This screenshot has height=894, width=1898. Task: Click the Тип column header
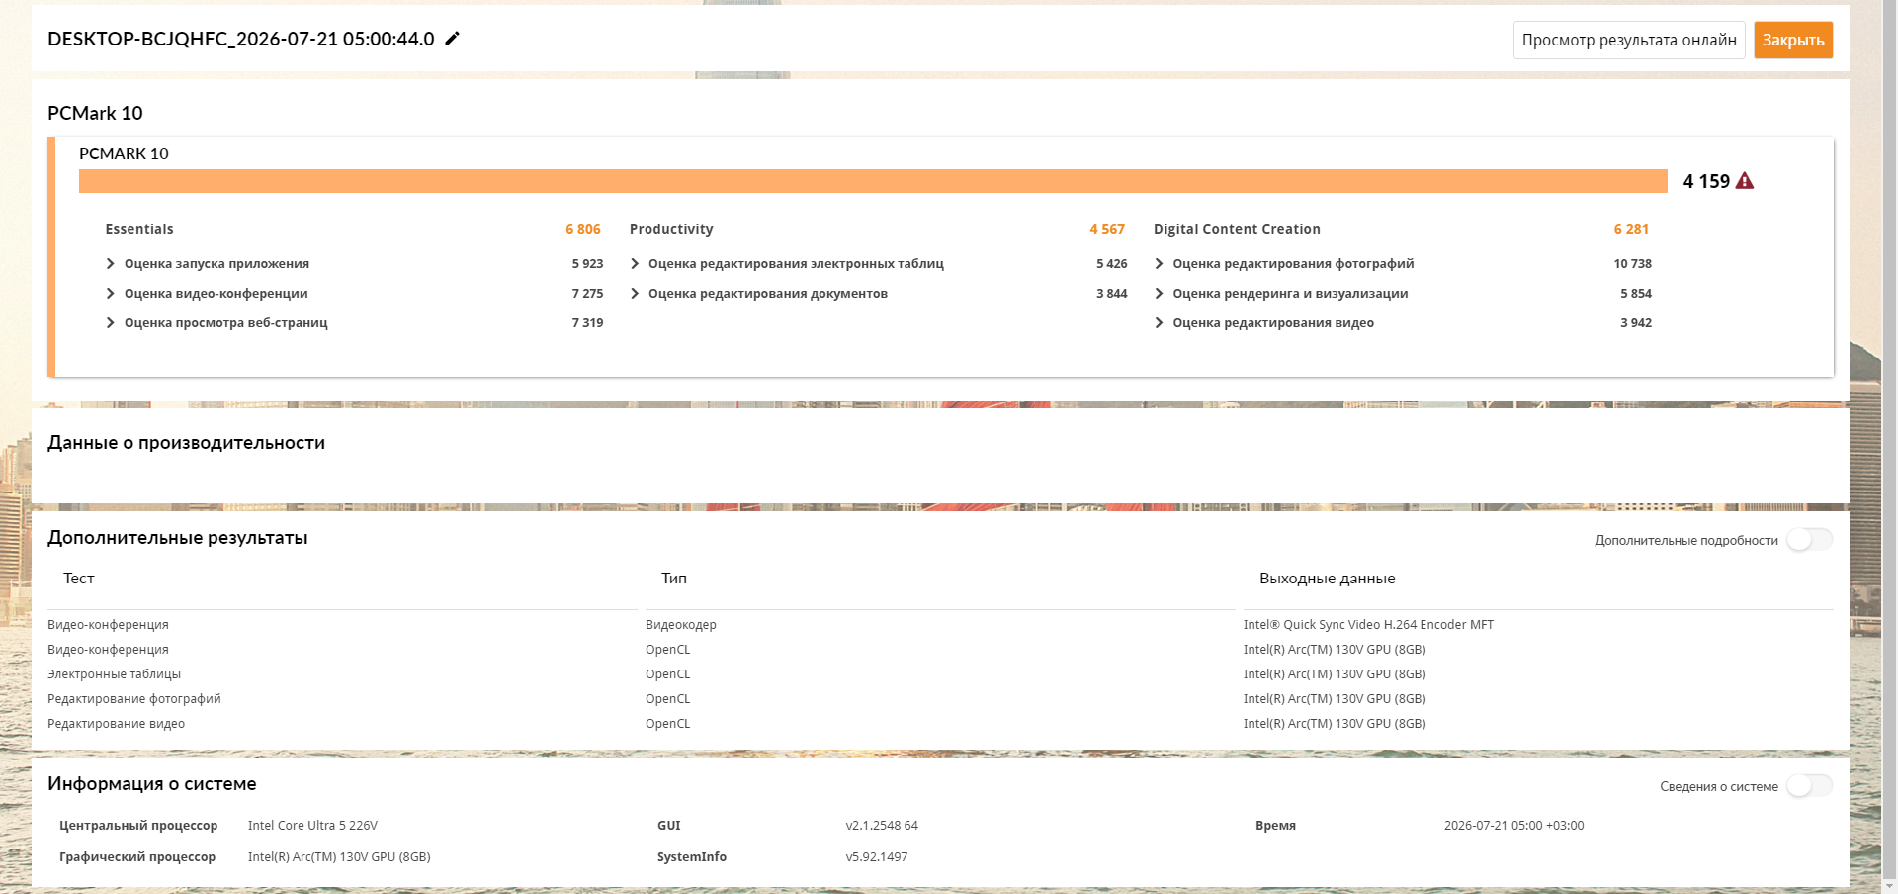(x=674, y=579)
